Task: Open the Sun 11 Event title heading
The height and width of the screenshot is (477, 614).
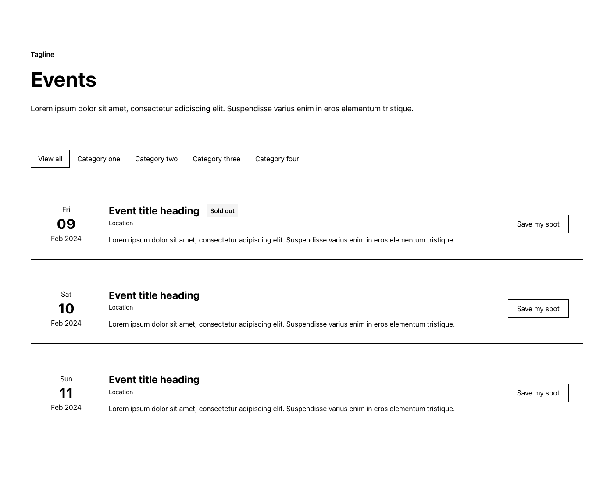Action: (x=154, y=380)
